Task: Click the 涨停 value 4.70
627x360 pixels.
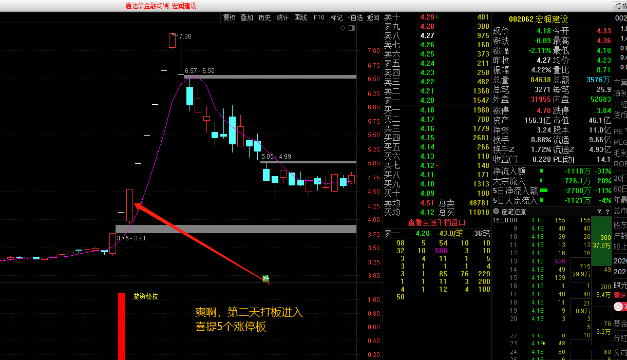Action: [x=544, y=110]
